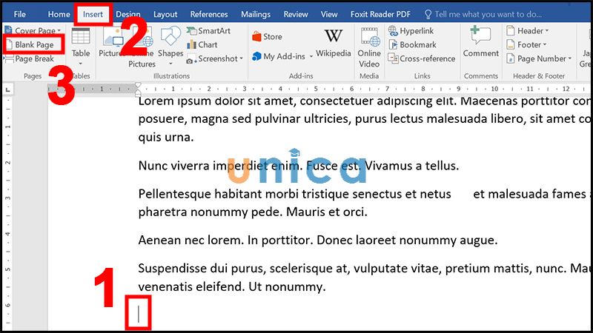Click the first line indent marker on ruler
Image resolution: width=593 pixels, height=333 pixels.
click(138, 85)
